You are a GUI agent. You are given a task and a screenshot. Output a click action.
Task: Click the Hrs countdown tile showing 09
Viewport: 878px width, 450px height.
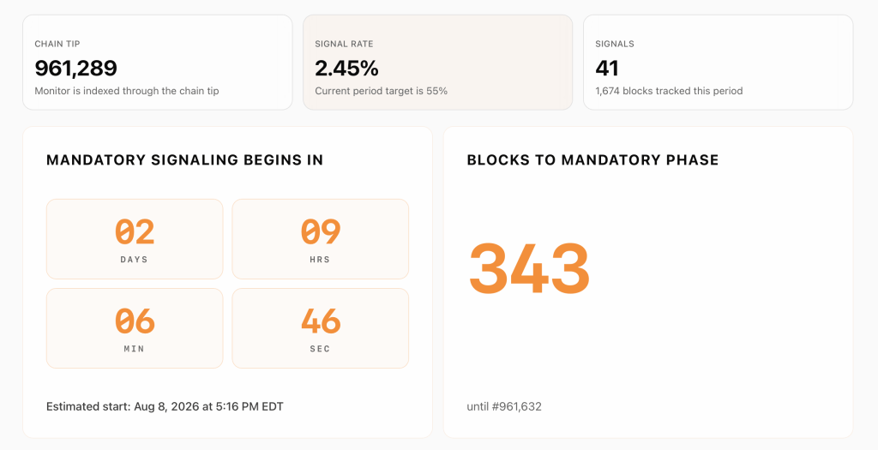click(x=321, y=239)
